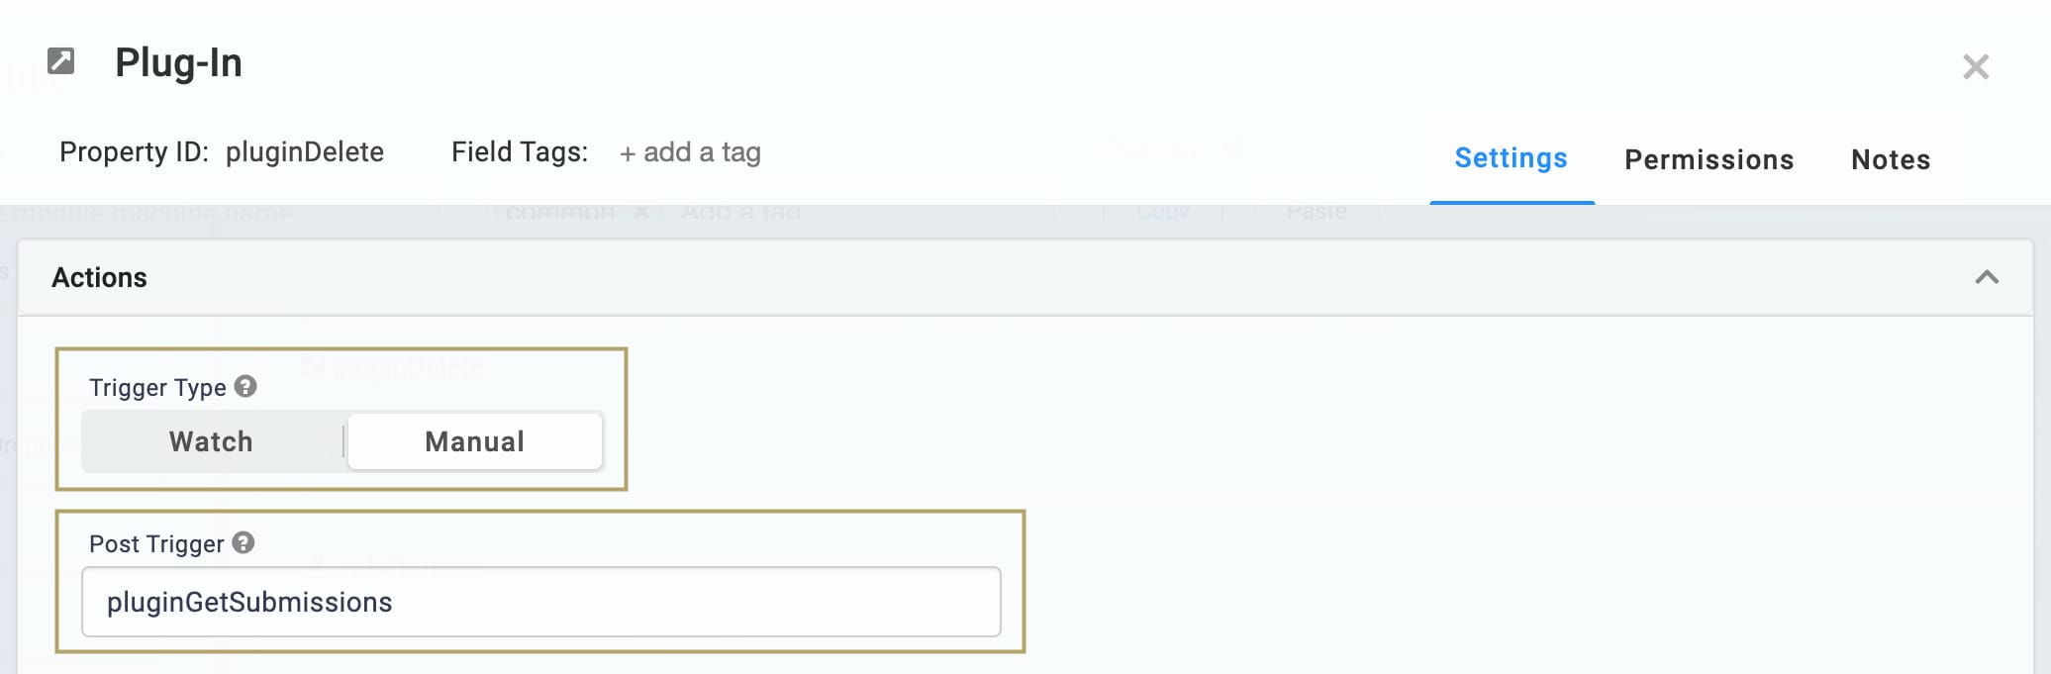Select Manual trigger type
The image size is (2051, 674).
(475, 441)
